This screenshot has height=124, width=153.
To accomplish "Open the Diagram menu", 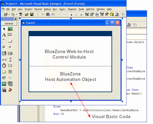I will point(72,9).
